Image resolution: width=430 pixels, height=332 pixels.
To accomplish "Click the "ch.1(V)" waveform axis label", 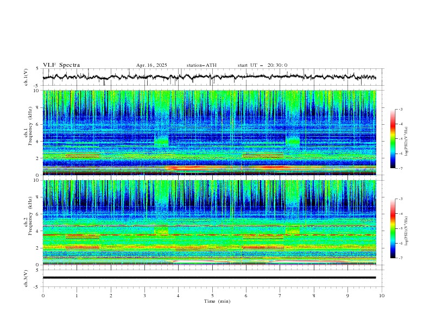I will [x=26, y=77].
